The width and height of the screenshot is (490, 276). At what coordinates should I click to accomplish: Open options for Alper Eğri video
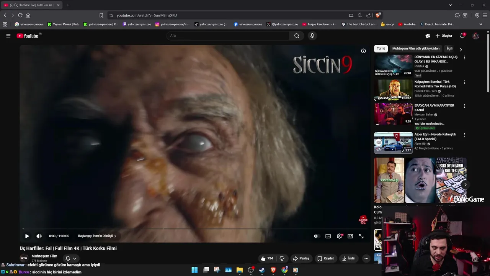click(465, 135)
